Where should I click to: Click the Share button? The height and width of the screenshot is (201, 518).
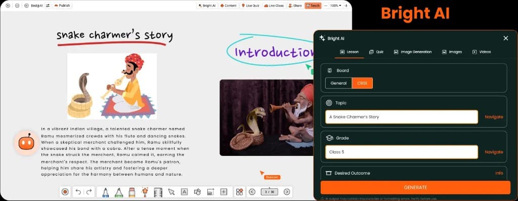[295, 6]
